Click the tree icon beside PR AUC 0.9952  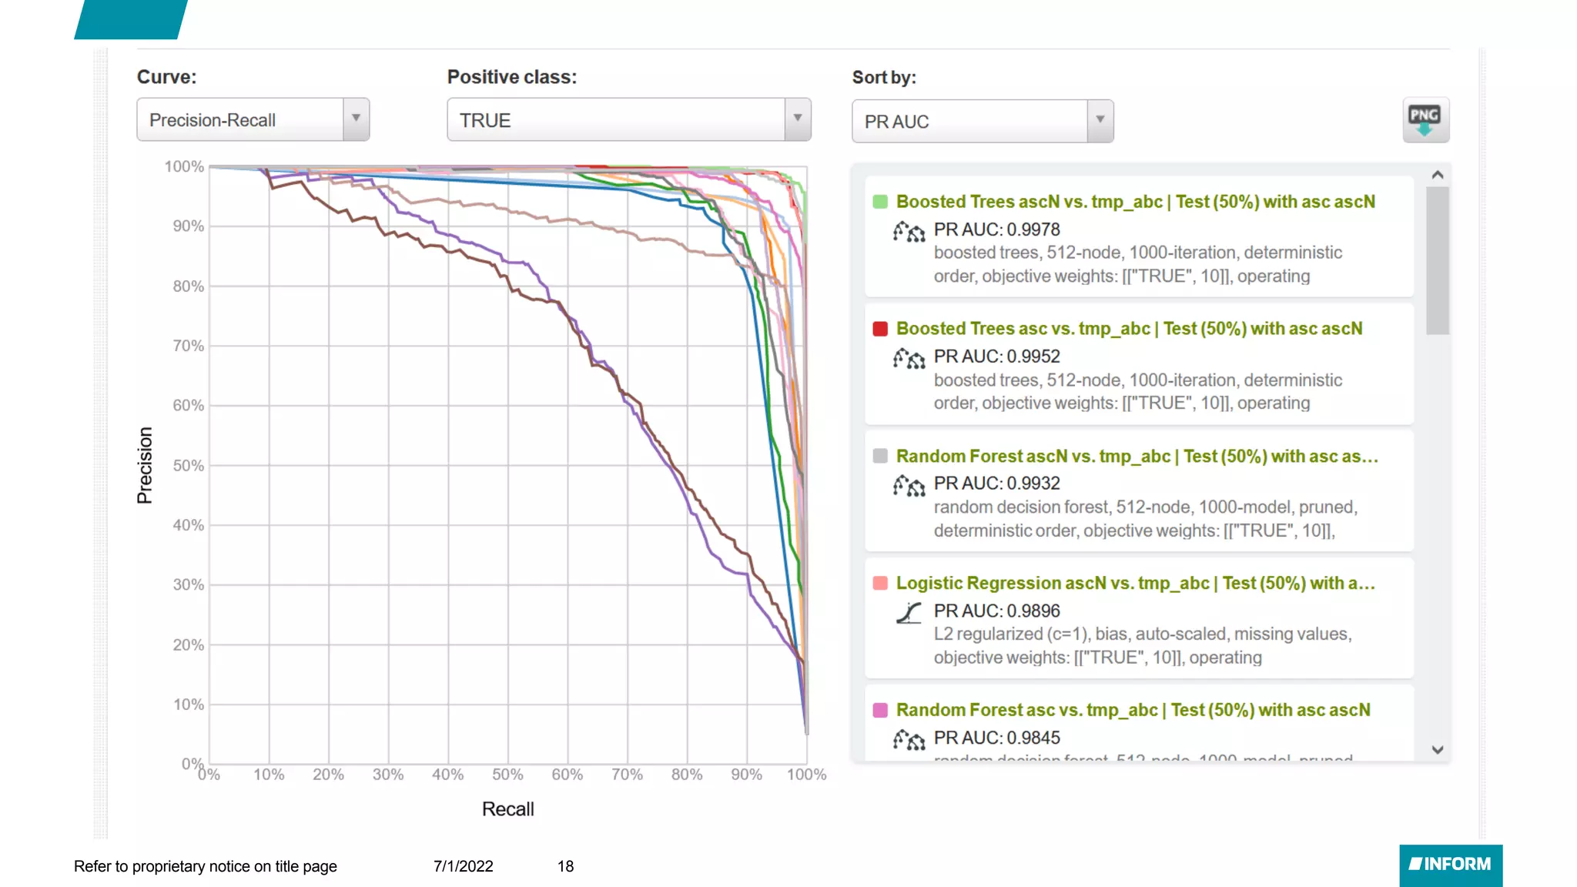click(x=909, y=358)
